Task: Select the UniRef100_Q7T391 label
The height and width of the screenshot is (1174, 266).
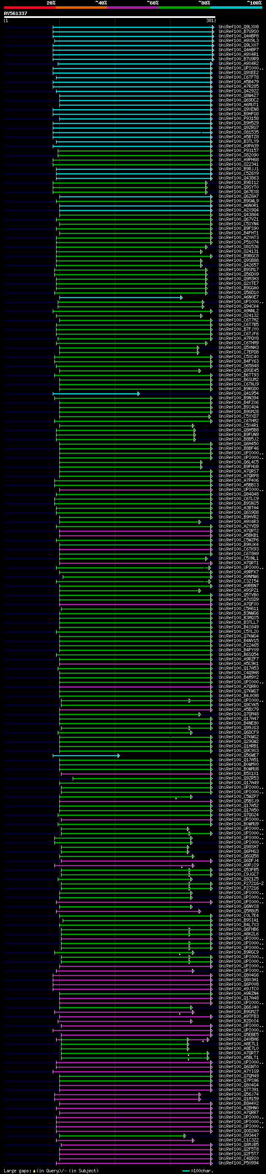Action: coord(239,1089)
